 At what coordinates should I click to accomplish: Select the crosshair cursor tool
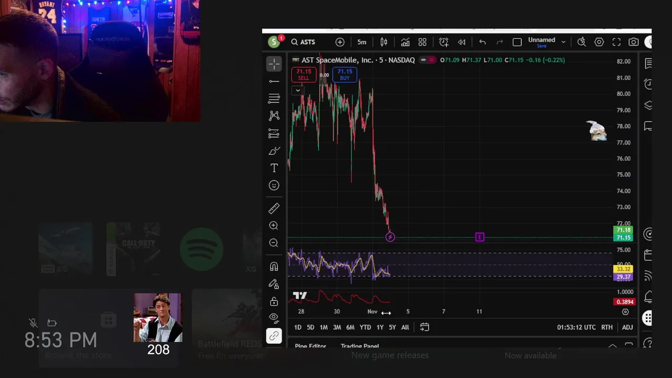(274, 64)
